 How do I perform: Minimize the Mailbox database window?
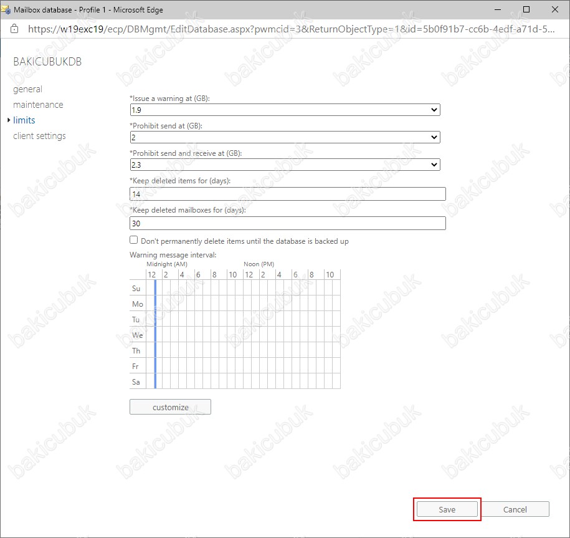tap(498, 9)
